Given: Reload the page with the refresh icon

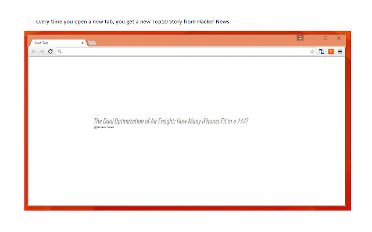Looking at the screenshot, I should point(51,52).
